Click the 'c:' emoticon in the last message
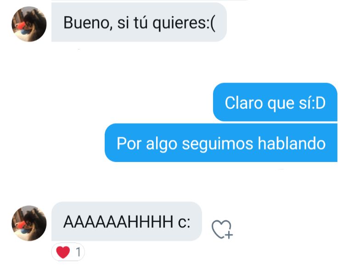The image size is (349, 280). (x=184, y=222)
